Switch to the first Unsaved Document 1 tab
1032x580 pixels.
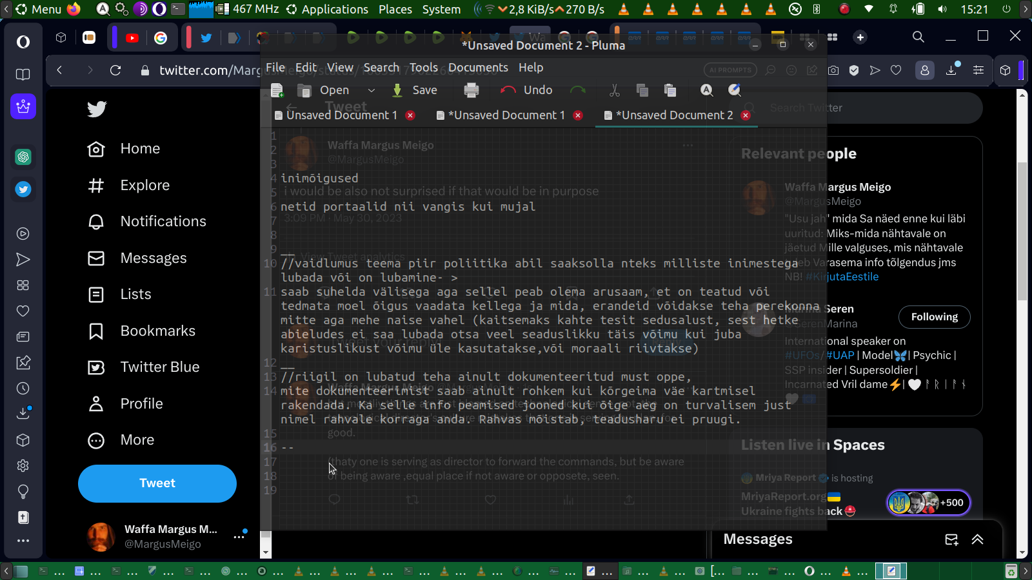(x=341, y=115)
